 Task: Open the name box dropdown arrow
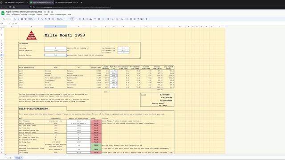(x=9, y=24)
